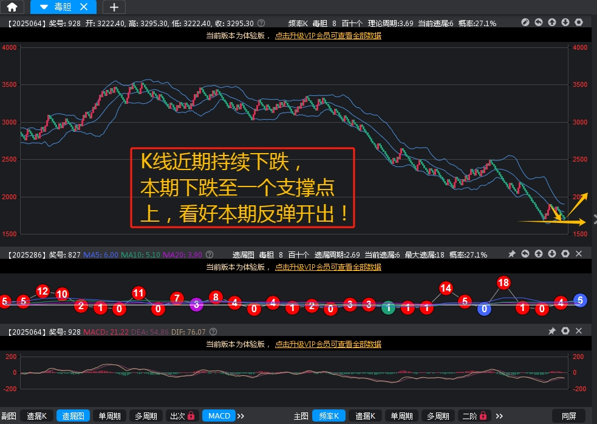Screen dimensions: 597x424
Task: Open the dropdown arrow on the 毒胆 tab
Action: pyautogui.click(x=43, y=7)
